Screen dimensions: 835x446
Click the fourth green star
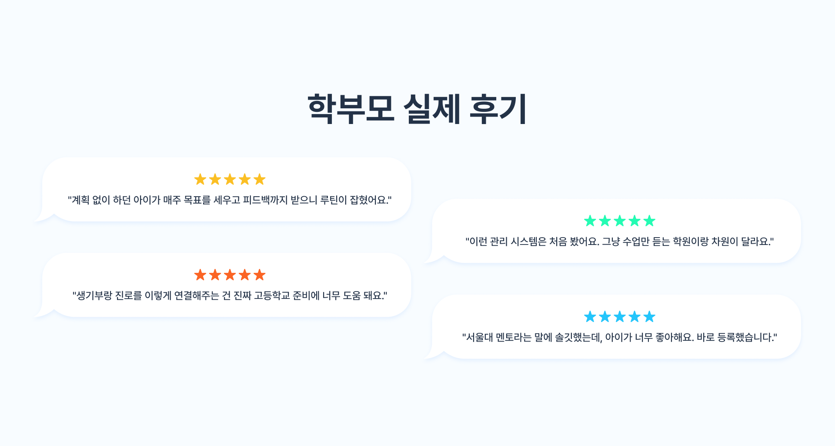(635, 221)
